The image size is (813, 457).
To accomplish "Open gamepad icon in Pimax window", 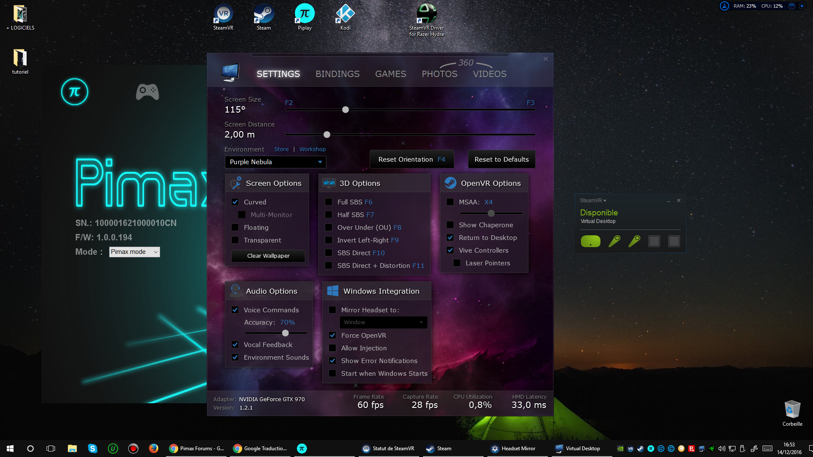I will (x=147, y=92).
